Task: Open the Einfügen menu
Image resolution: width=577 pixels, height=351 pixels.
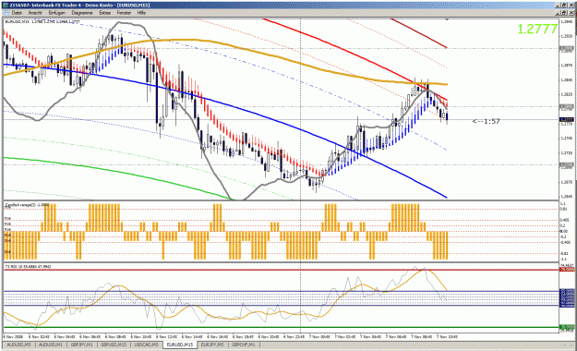Action: [56, 13]
